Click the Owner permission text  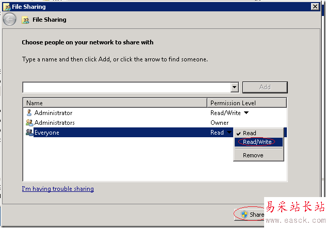(x=220, y=123)
